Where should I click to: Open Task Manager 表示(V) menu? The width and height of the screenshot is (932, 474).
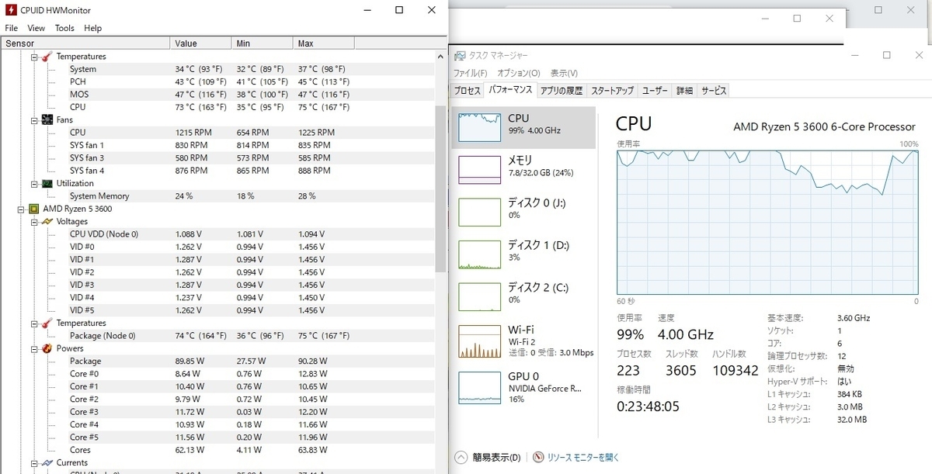pos(564,73)
